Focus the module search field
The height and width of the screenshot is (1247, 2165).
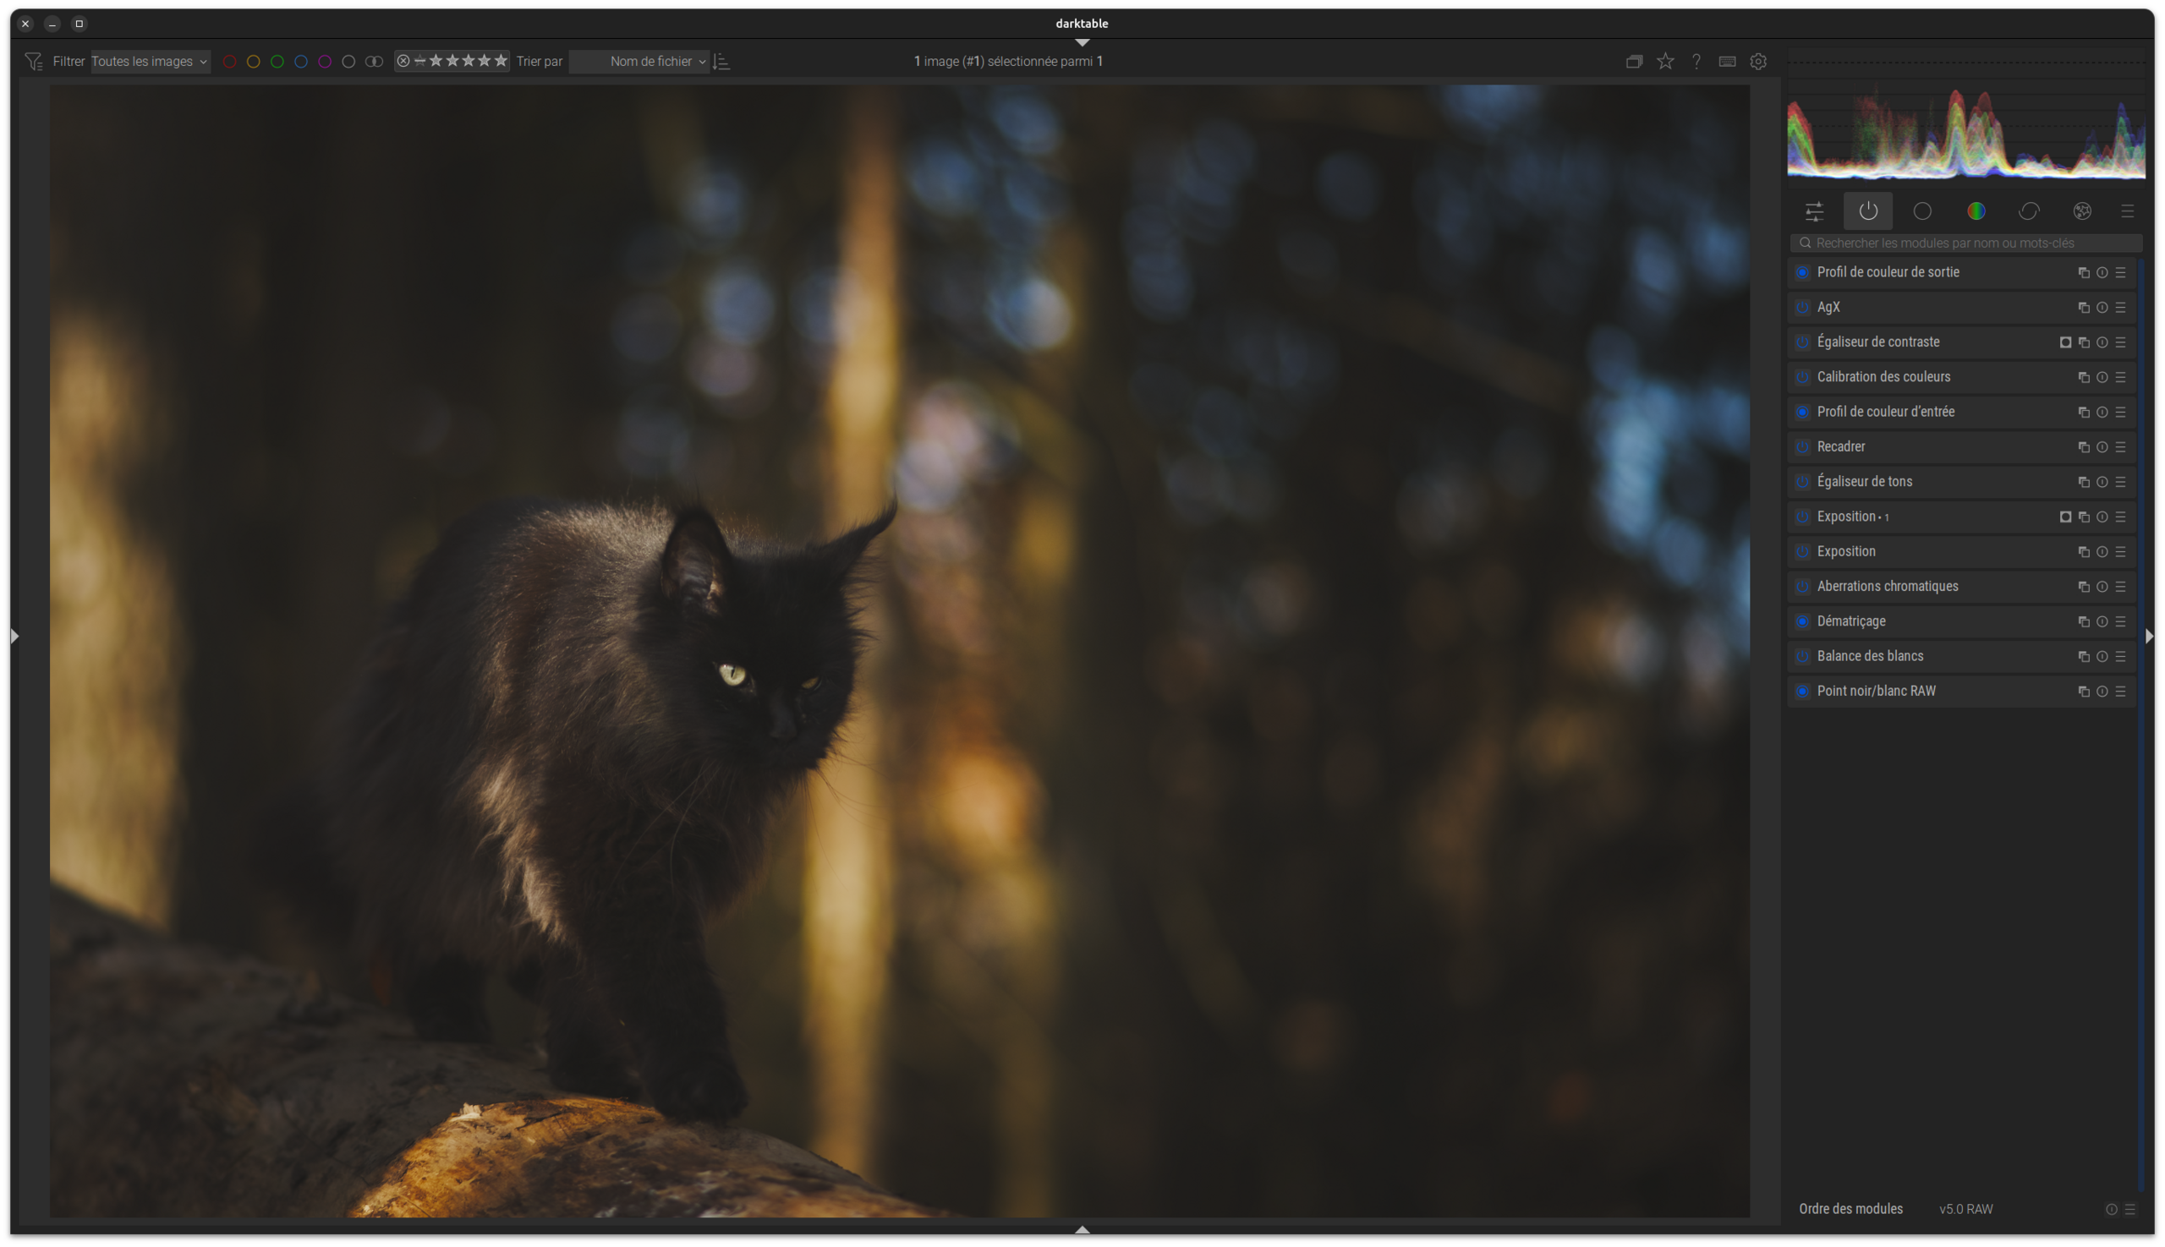tap(1967, 243)
